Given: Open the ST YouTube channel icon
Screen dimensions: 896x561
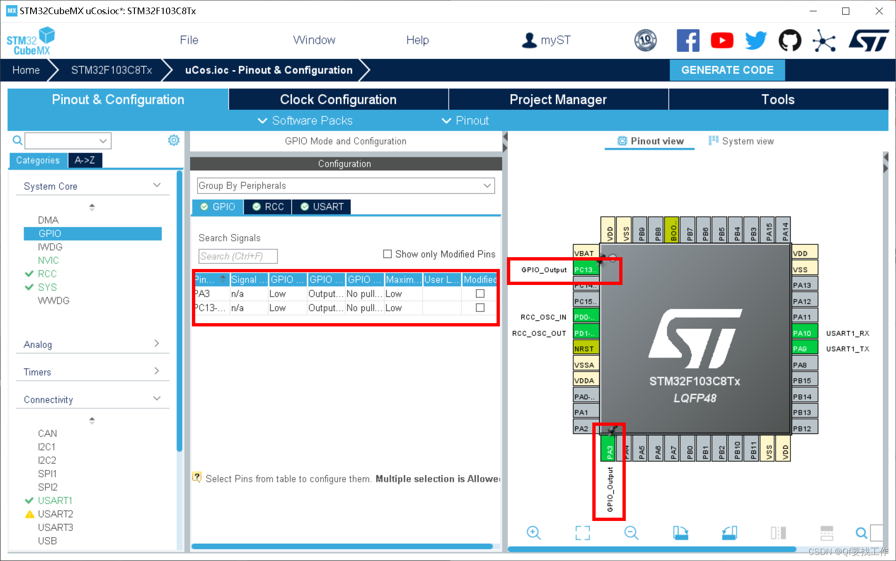Looking at the screenshot, I should click(x=722, y=41).
